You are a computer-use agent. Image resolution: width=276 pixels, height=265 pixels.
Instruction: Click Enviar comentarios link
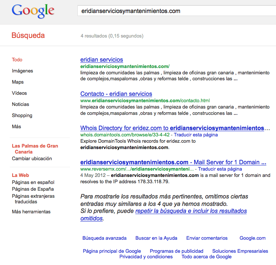pyautogui.click(x=207, y=238)
